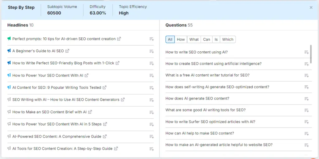Open 'SEO Writing with AI' headline link
The image size is (319, 159).
tap(66, 100)
